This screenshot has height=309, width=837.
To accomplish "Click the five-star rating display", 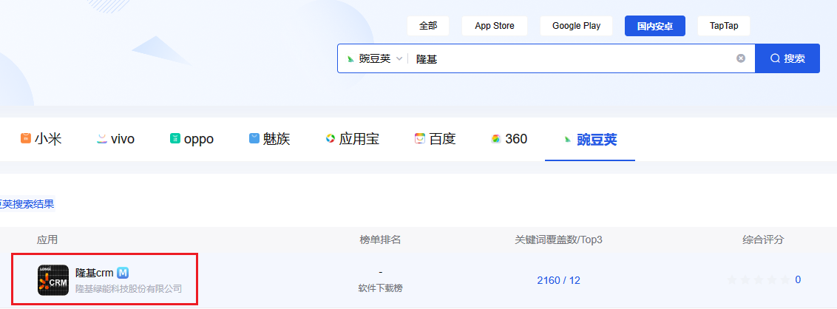I will coord(758,279).
